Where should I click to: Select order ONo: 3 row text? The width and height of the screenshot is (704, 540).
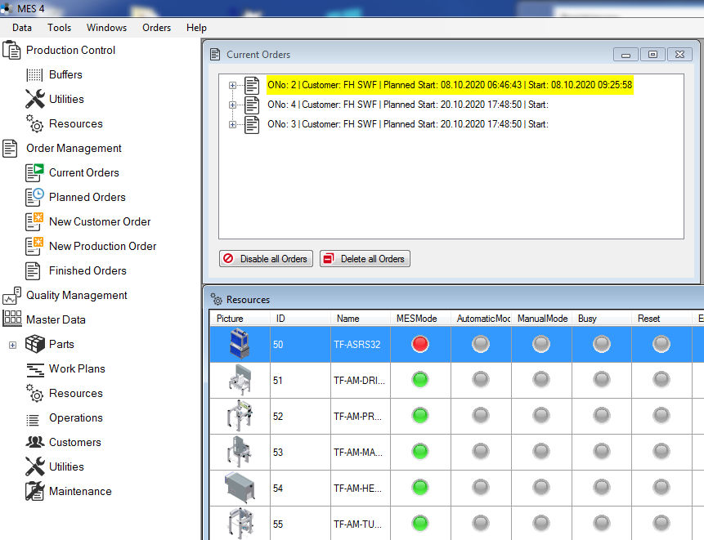click(408, 125)
